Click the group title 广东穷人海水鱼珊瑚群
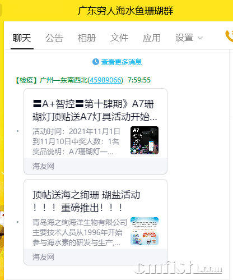Screen dimensions: 233x280 (125, 11)
